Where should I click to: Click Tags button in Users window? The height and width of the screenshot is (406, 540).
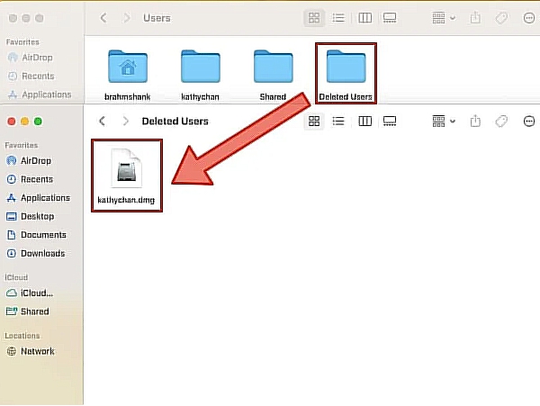pos(501,18)
